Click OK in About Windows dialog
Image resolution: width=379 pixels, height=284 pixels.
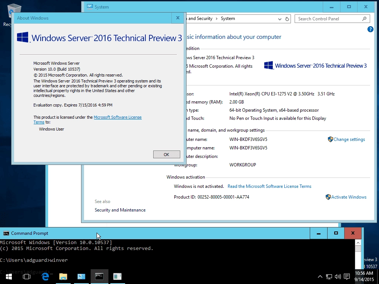pos(167,155)
